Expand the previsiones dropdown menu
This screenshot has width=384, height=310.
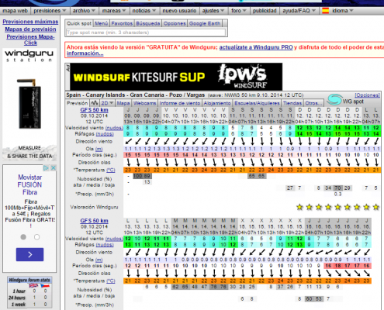pos(50,11)
